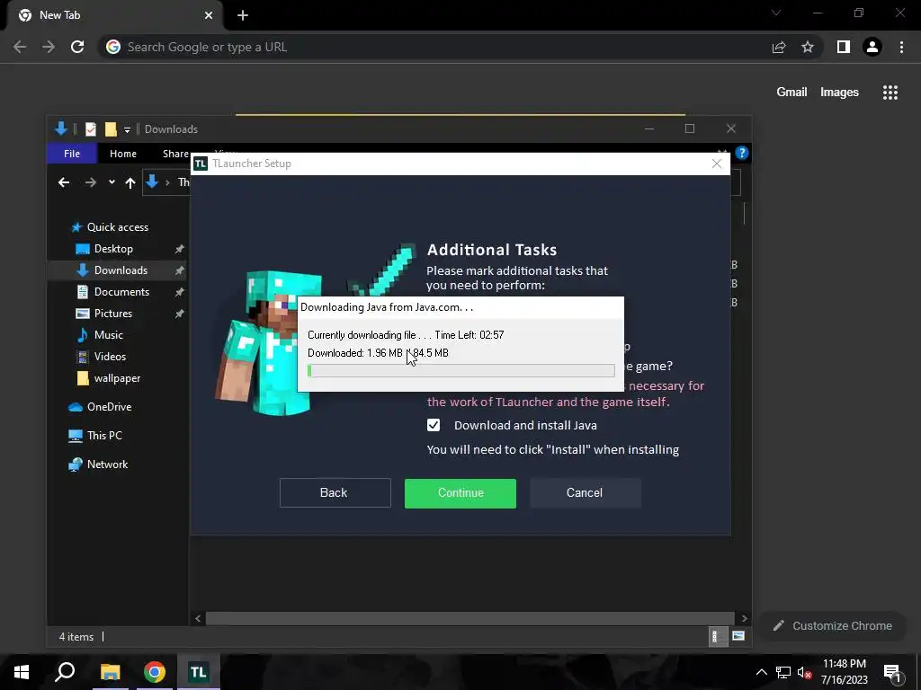Click the pin icon next to Pictures

(179, 314)
